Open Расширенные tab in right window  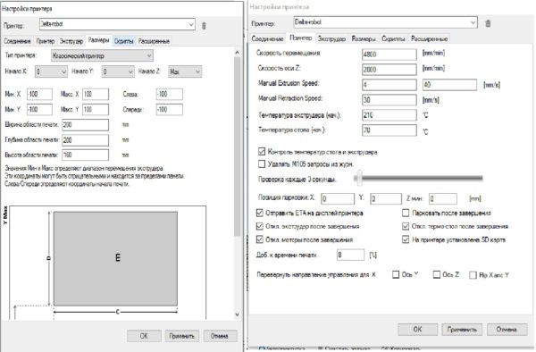point(429,39)
